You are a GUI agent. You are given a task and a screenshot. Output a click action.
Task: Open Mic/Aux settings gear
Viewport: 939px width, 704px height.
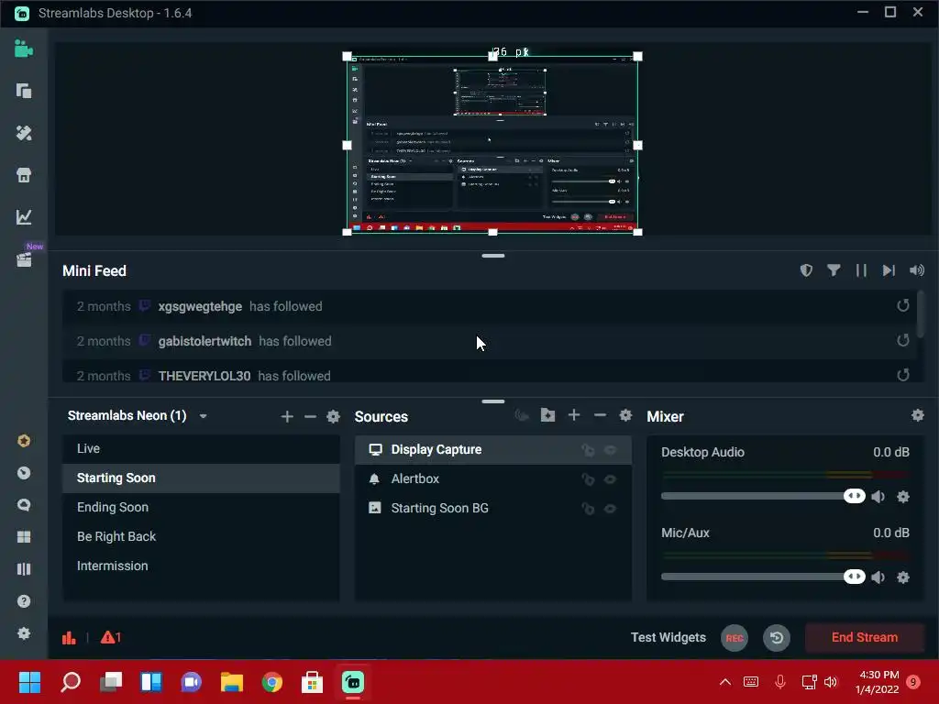903,577
